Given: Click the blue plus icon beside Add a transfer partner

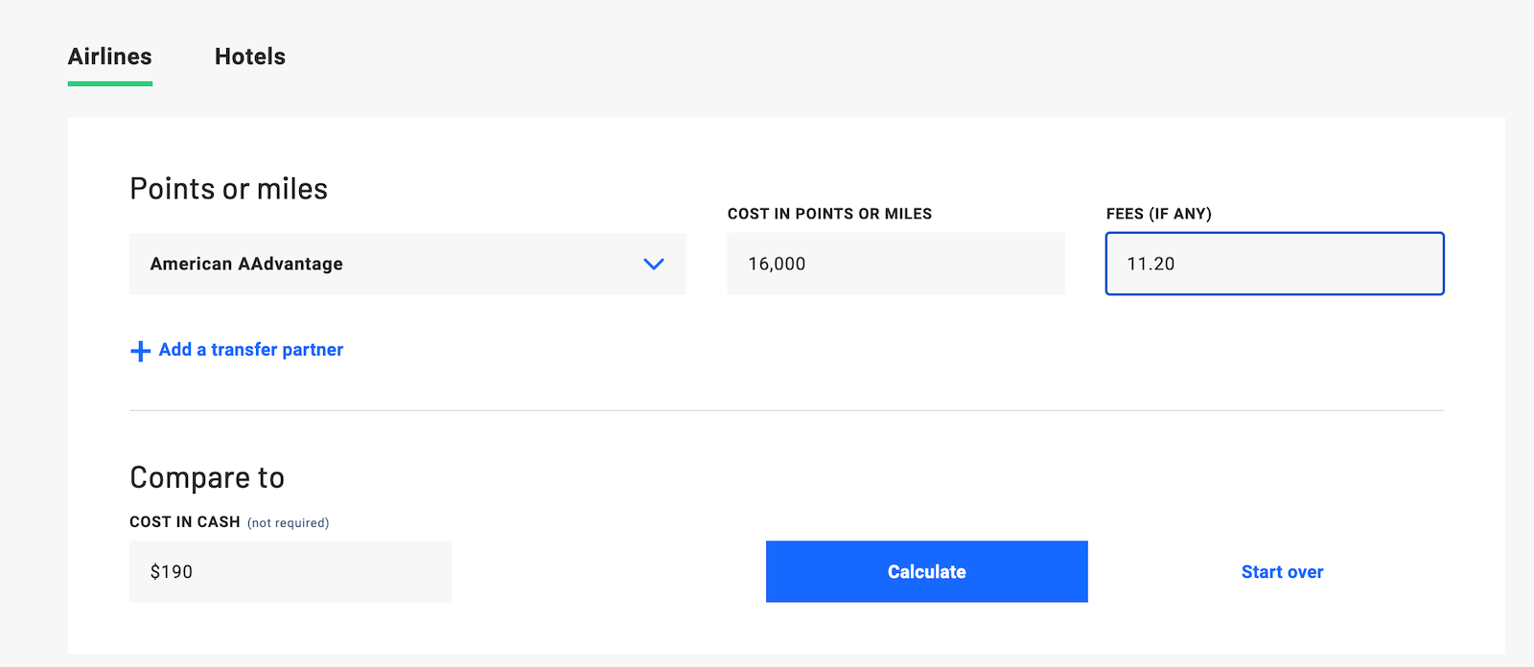Looking at the screenshot, I should (140, 351).
